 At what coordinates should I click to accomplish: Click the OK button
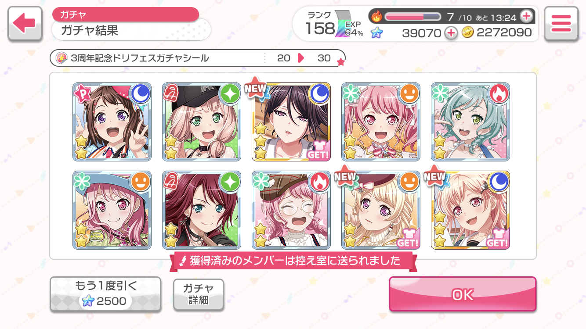463,294
